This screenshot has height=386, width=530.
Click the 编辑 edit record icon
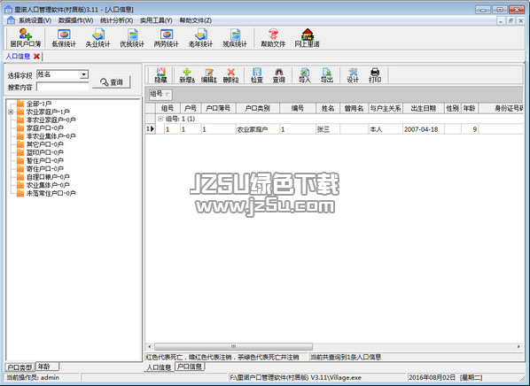tap(209, 75)
